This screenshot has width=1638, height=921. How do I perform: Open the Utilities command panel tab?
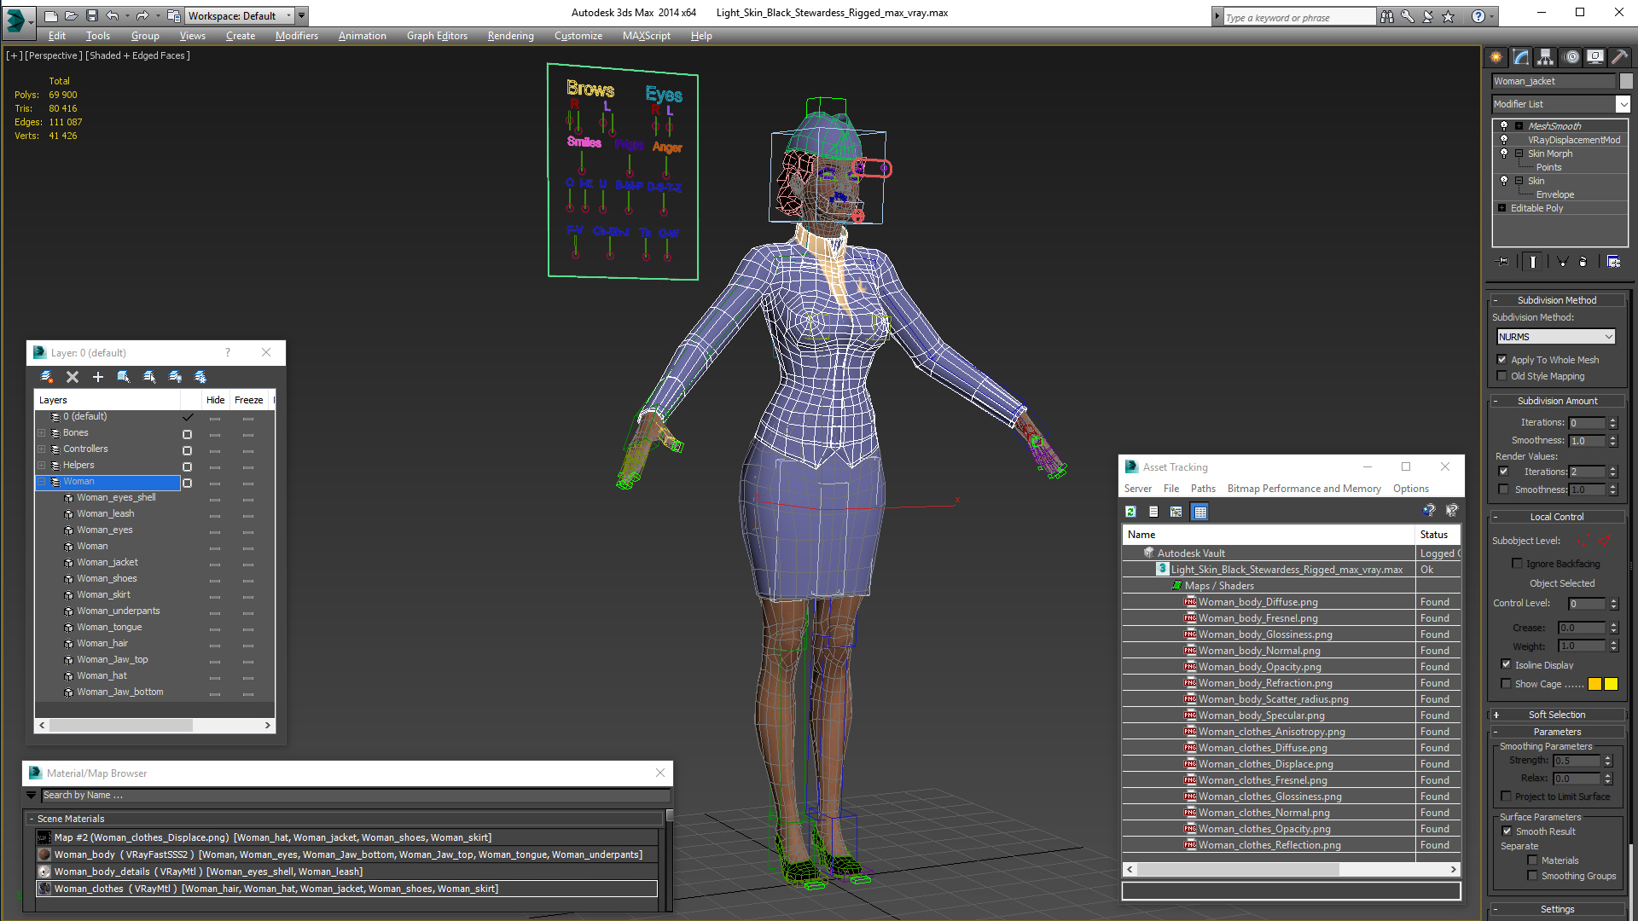click(1619, 57)
